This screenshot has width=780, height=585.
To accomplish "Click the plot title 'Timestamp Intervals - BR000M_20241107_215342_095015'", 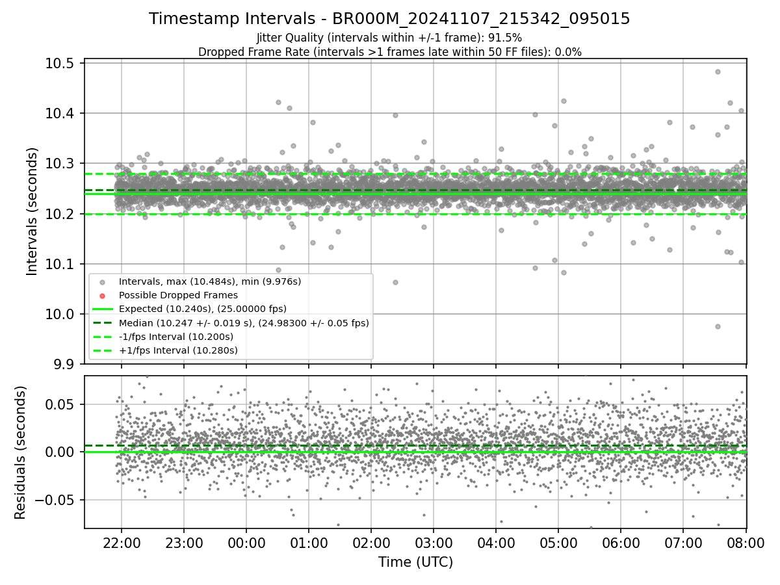I will [x=389, y=19].
